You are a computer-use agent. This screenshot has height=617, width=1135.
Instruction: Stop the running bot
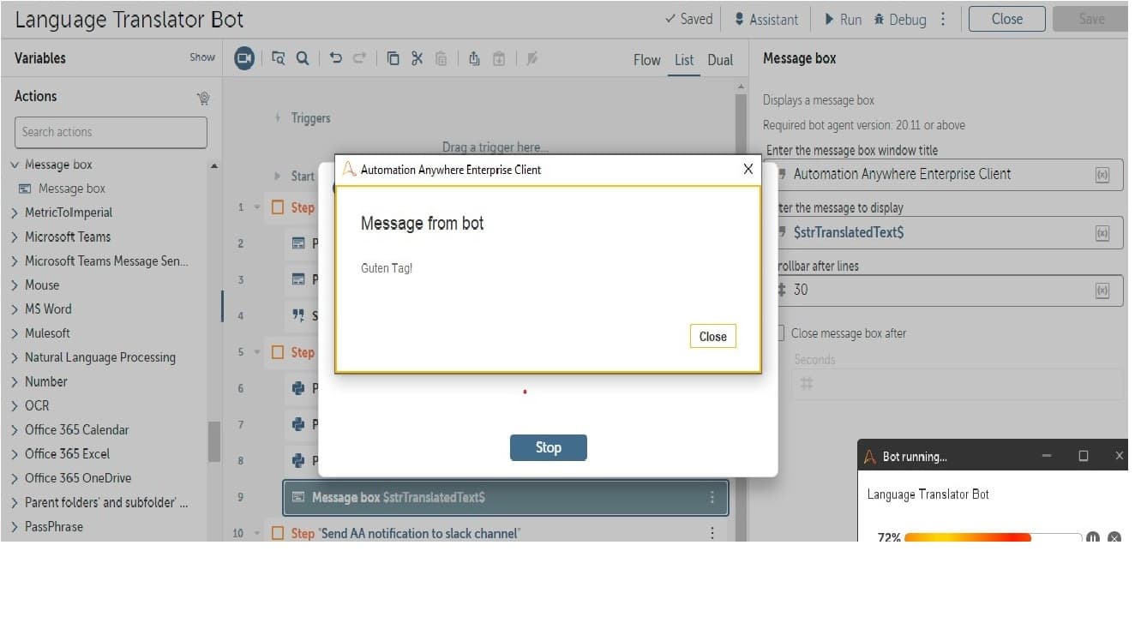(549, 447)
